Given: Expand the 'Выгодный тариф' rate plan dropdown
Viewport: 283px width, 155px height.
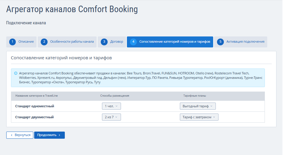Looking at the screenshot, I should [x=198, y=106].
